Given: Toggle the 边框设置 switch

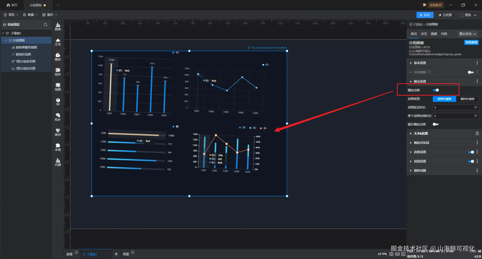Looking at the screenshot, I should click(x=471, y=152).
